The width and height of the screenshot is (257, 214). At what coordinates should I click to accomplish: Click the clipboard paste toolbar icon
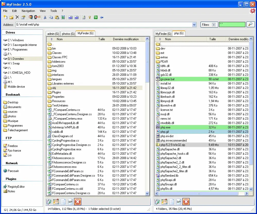(57, 17)
